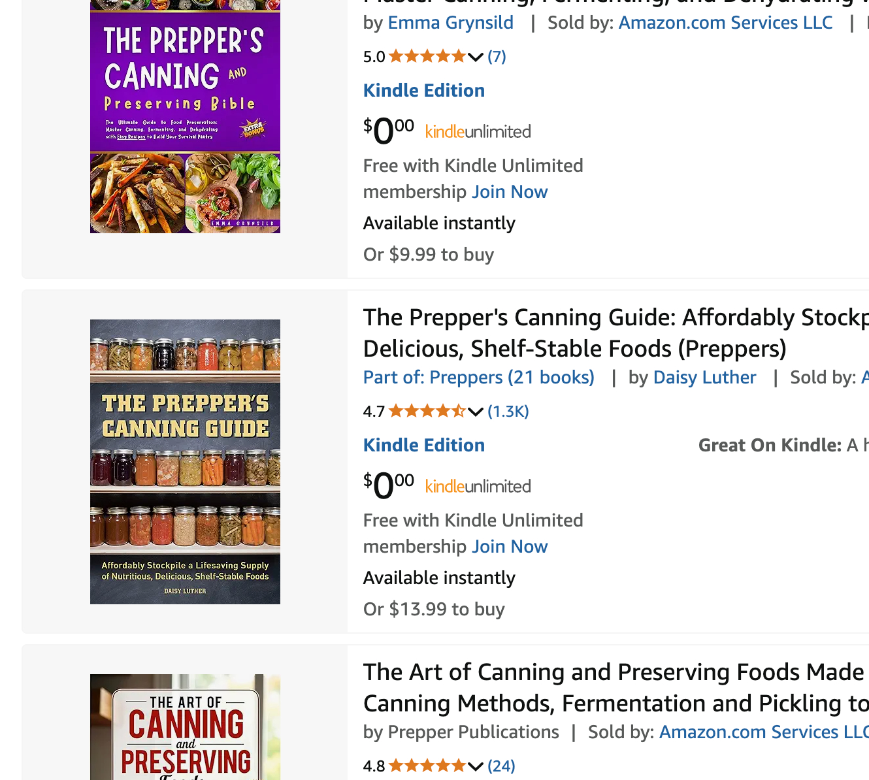View the 1.3K ratings link
Viewport: 869px width, 780px height.
(x=508, y=412)
